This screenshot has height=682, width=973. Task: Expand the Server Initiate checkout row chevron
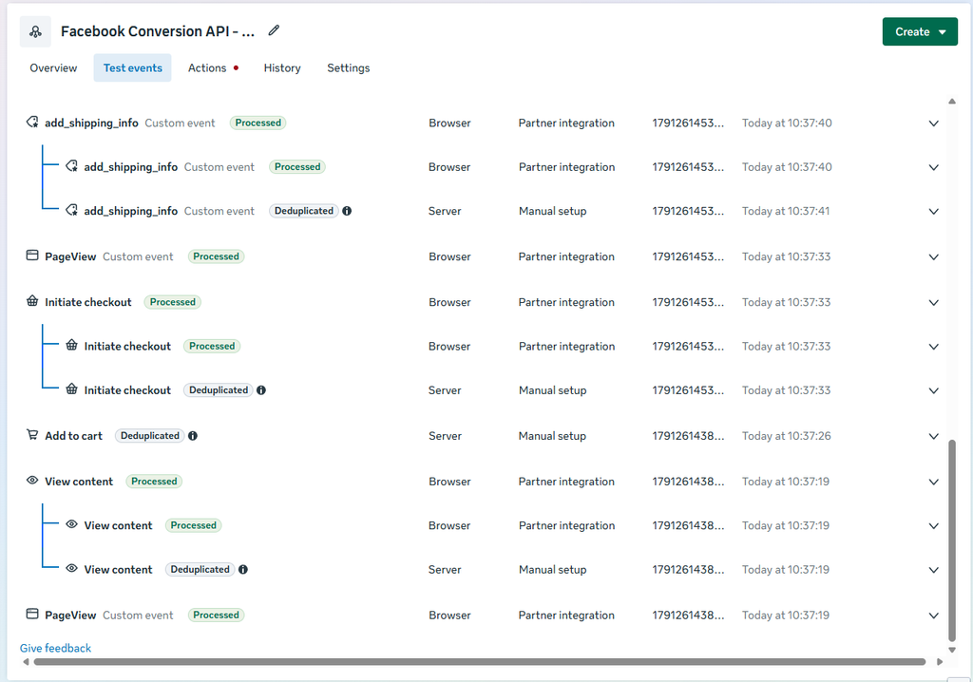pyautogui.click(x=934, y=391)
